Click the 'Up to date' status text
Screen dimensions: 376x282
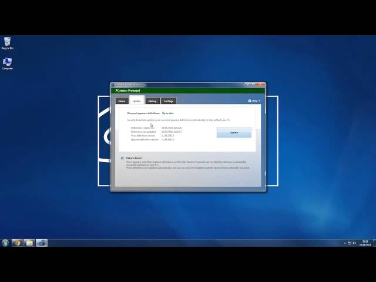click(168, 113)
